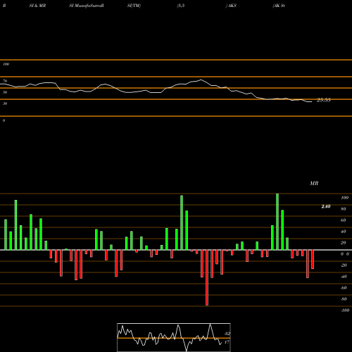Click the AKS ticker text in header

coord(231,6)
